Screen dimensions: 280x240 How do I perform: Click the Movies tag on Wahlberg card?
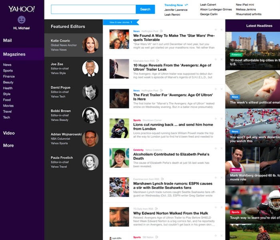pos(236,170)
